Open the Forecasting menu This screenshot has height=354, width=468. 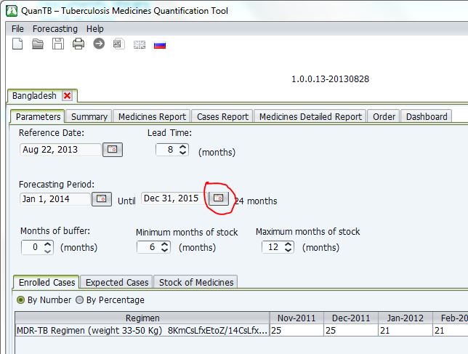point(55,29)
